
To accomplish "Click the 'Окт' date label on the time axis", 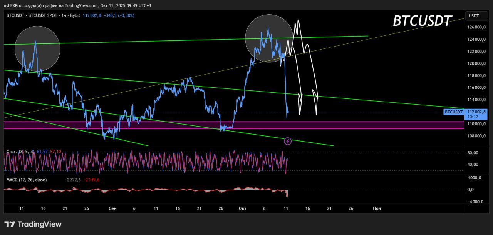I will [x=242, y=208].
